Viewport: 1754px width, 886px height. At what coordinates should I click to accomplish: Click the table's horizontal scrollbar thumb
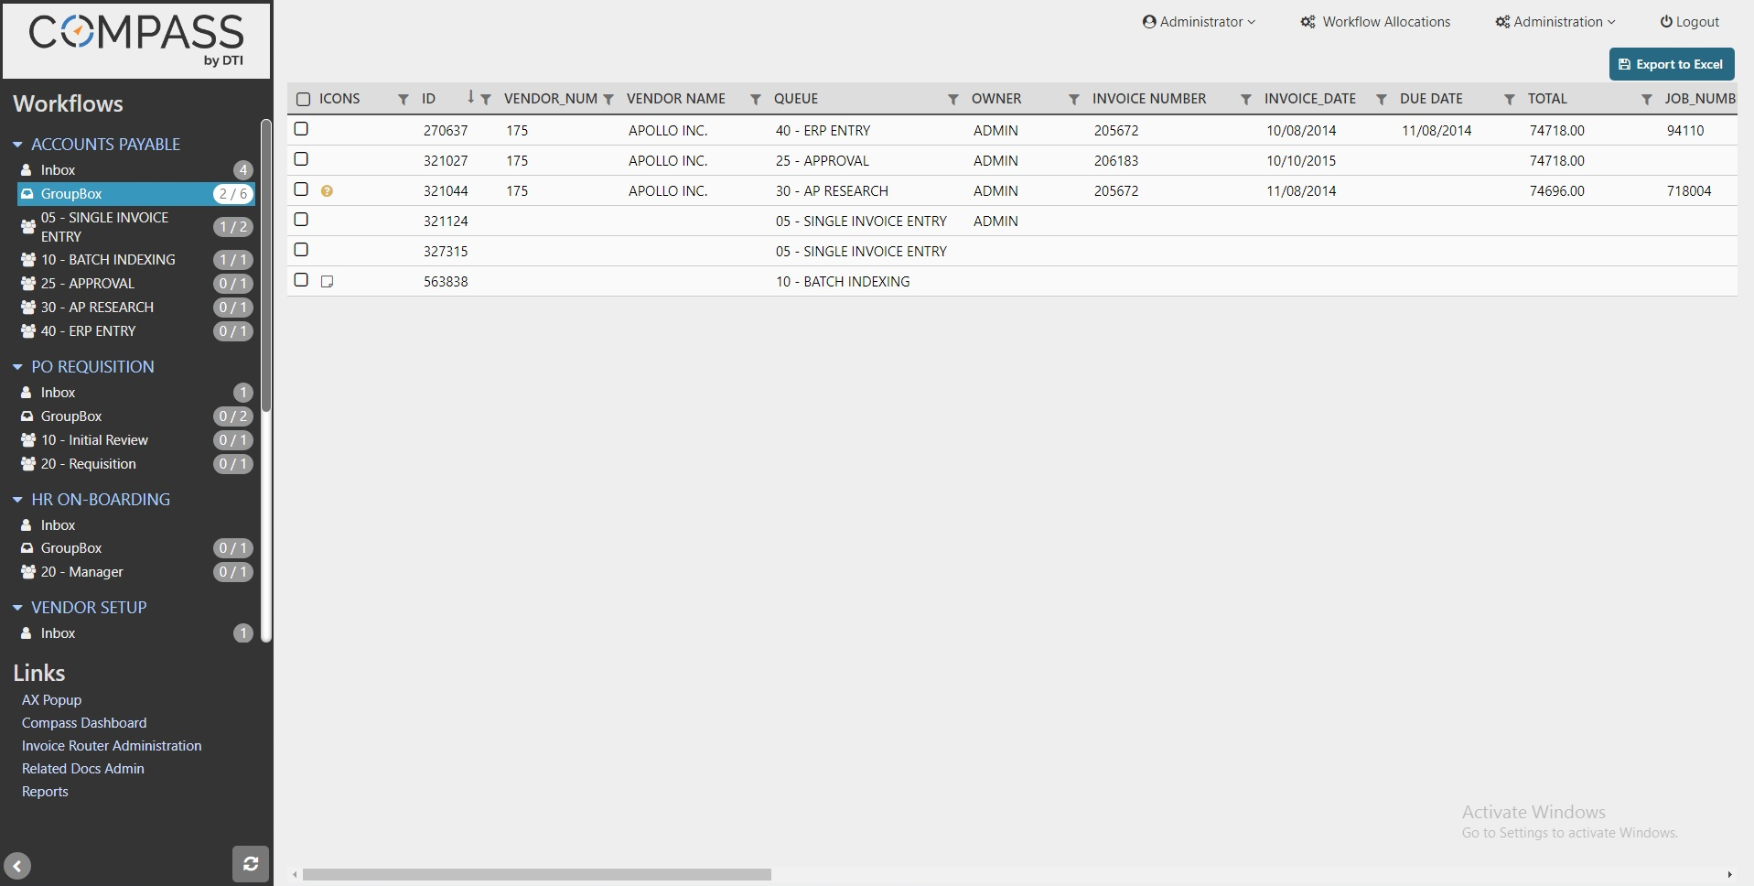click(537, 875)
